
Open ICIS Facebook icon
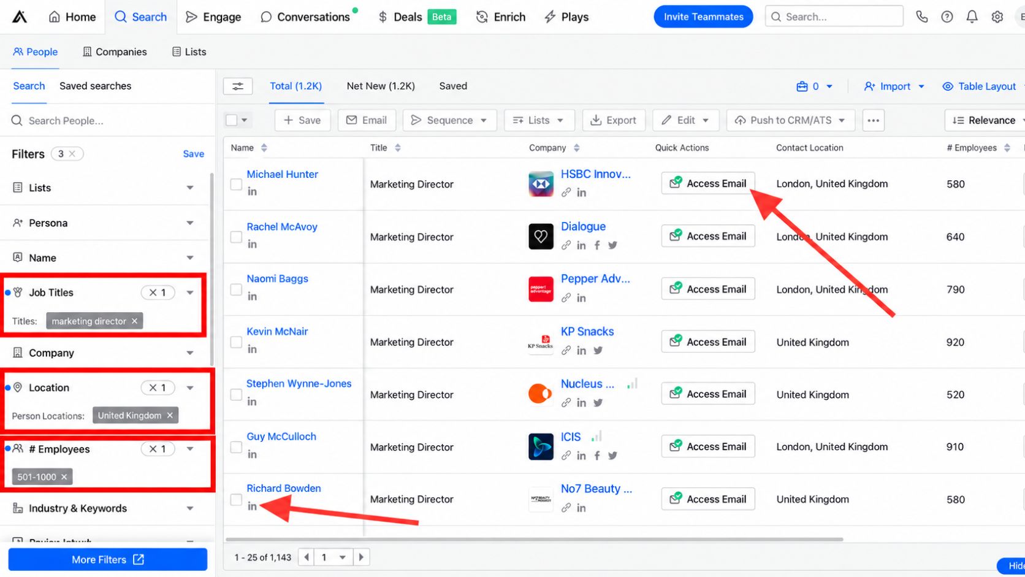[x=597, y=456]
